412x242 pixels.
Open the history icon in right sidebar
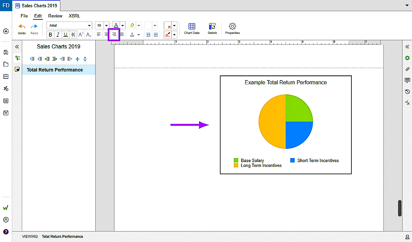click(407, 92)
